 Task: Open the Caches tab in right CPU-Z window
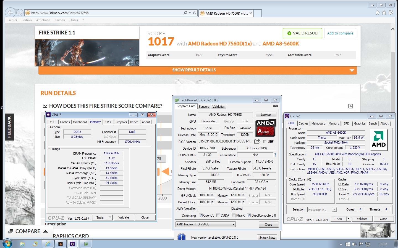coord(303,123)
